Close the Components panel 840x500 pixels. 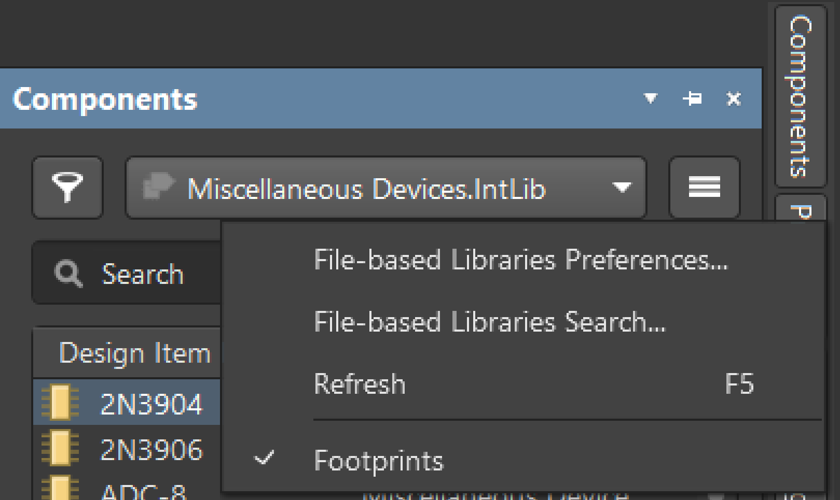pyautogui.click(x=734, y=98)
